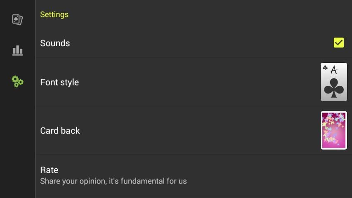352x198 pixels.
Task: Click the Settings section header
Action: click(54, 14)
